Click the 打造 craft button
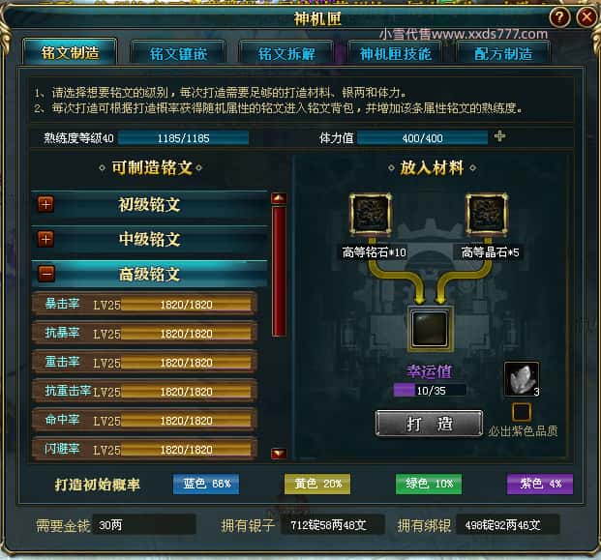Viewport: 601px width, 560px height. coord(429,424)
